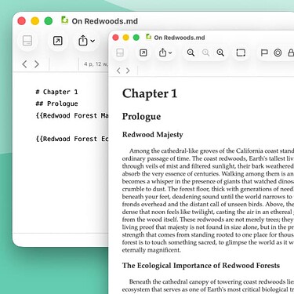Close the front On Redwoods.md window
This screenshot has height=294, width=294.
coord(115,38)
